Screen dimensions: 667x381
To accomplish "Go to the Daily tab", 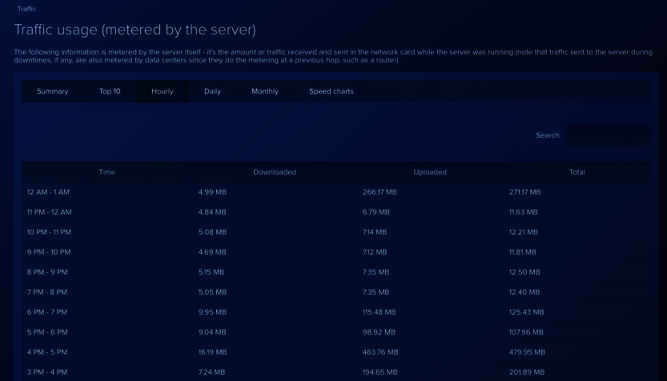I will point(212,91).
